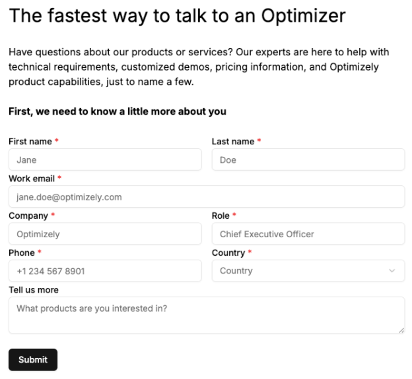Click into the Company input box
412x379 pixels.
pos(104,233)
